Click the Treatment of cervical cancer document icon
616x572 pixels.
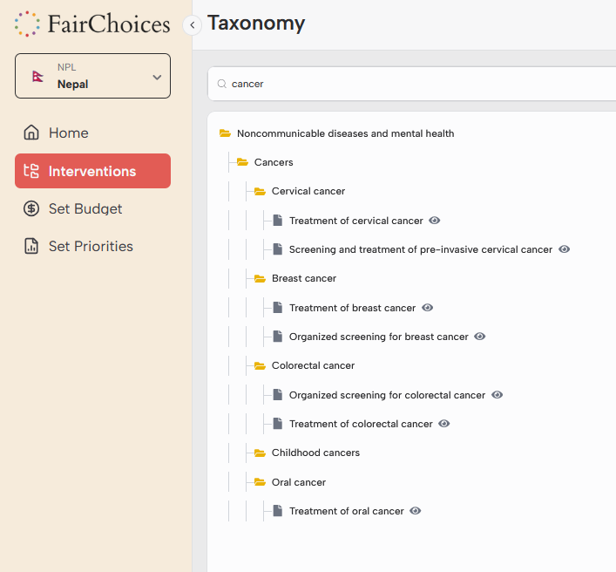click(x=277, y=221)
